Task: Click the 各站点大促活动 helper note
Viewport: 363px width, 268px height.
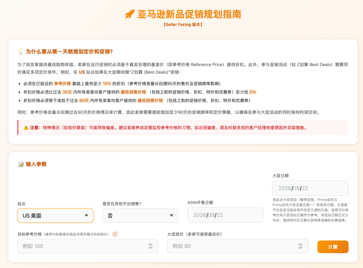Action: click(x=310, y=210)
